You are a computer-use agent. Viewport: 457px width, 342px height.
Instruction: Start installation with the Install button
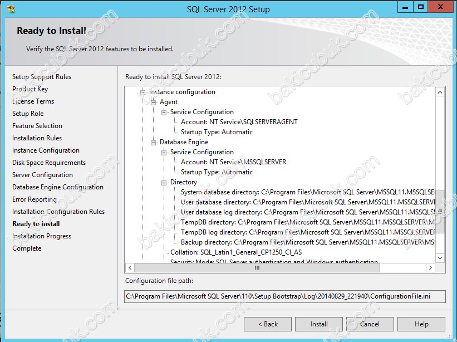click(x=319, y=324)
